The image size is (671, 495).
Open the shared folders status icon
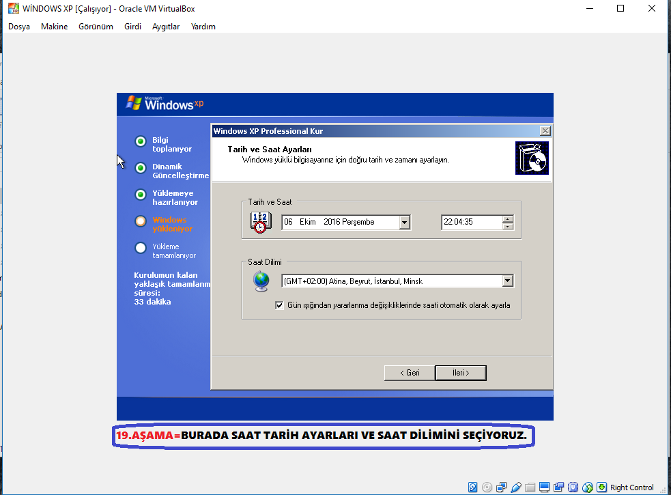(530, 487)
